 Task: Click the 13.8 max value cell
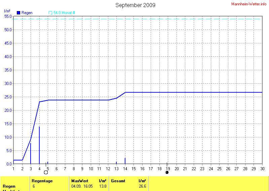coord(103,186)
